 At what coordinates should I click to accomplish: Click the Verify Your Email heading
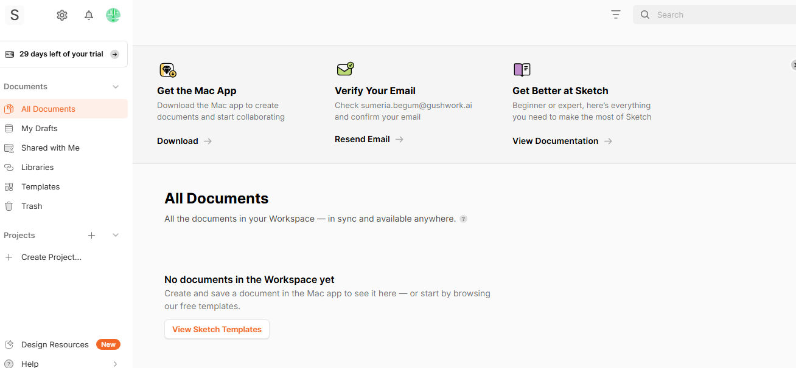375,91
